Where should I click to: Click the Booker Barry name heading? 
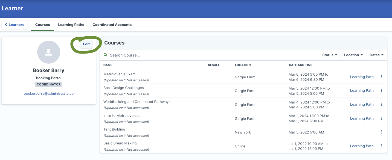coord(49,70)
